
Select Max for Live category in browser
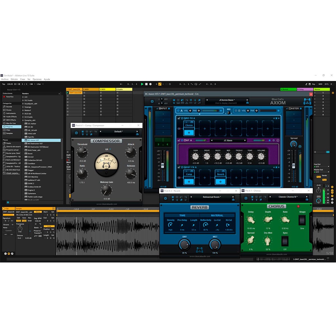tap(11, 123)
